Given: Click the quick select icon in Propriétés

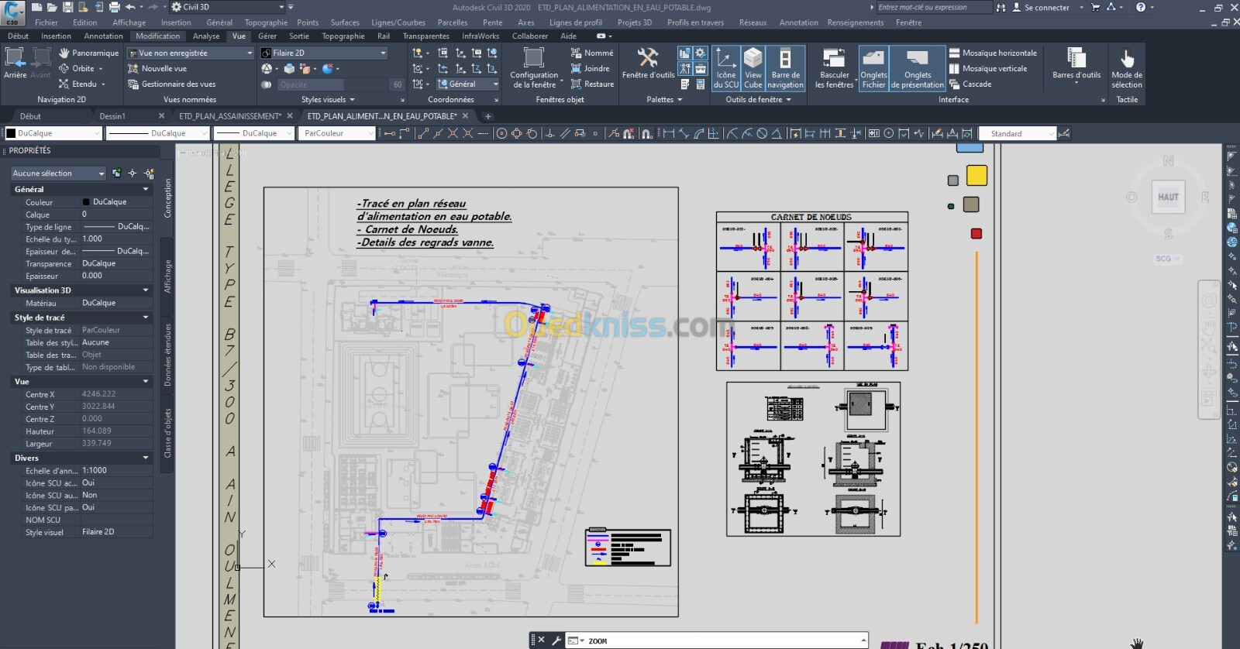Looking at the screenshot, I should coord(149,173).
